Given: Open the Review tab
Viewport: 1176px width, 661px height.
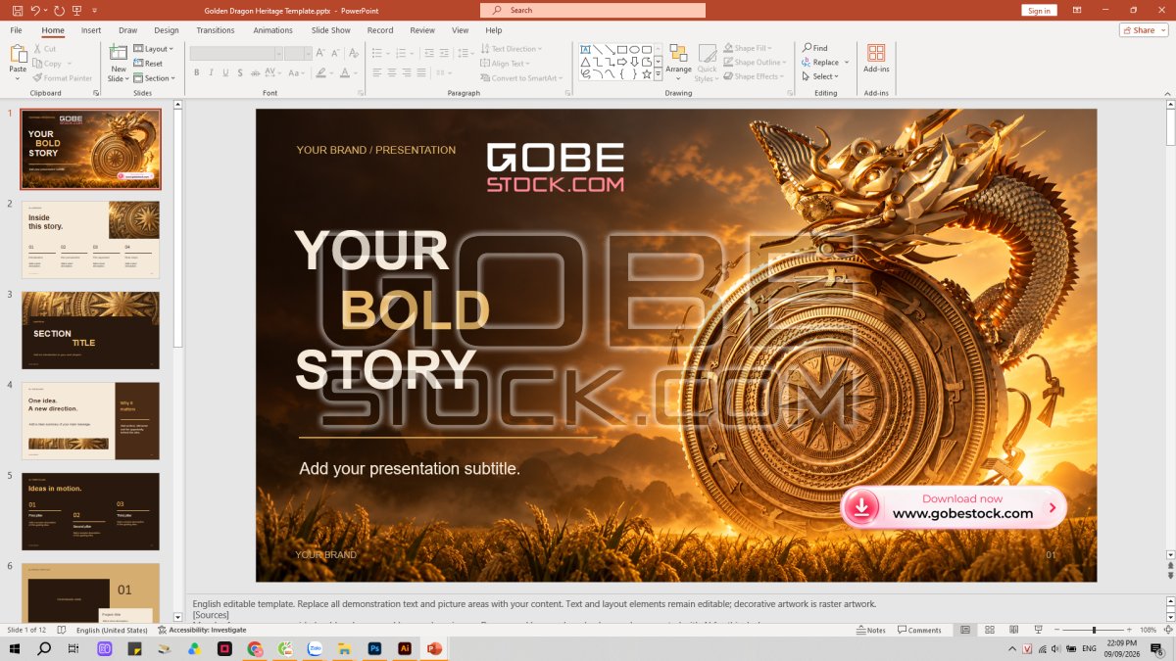Looking at the screenshot, I should [x=422, y=30].
